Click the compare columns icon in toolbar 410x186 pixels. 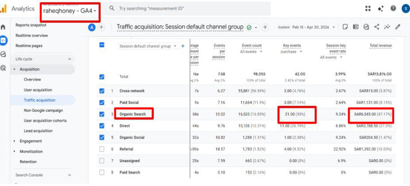pyautogui.click(x=356, y=27)
